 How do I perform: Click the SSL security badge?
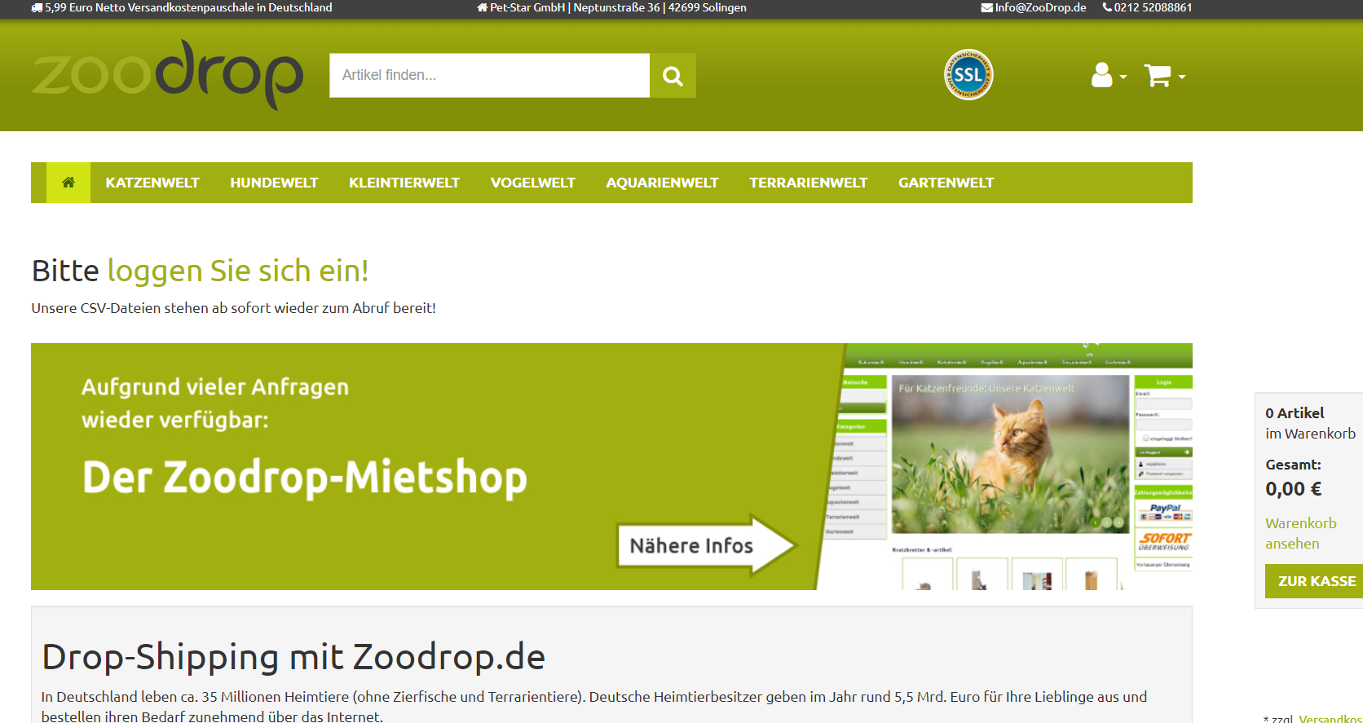968,74
